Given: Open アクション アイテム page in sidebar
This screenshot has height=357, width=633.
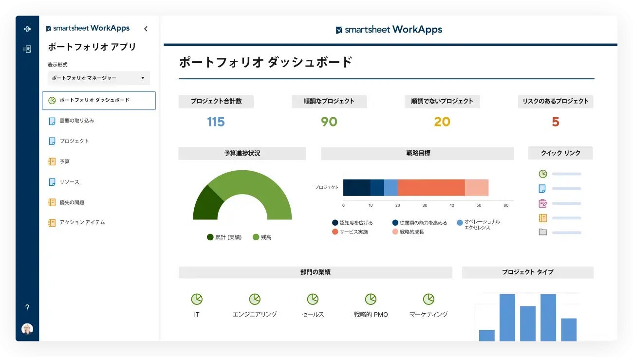Looking at the screenshot, I should point(82,222).
